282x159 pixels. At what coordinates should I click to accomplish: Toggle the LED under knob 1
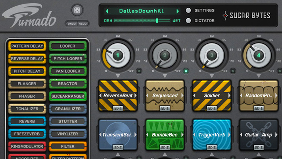coord(139,71)
